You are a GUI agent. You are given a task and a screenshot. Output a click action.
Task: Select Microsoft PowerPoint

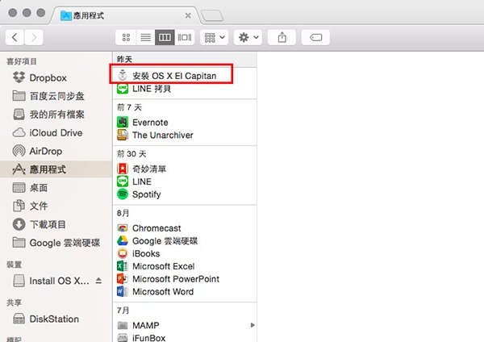coord(169,279)
